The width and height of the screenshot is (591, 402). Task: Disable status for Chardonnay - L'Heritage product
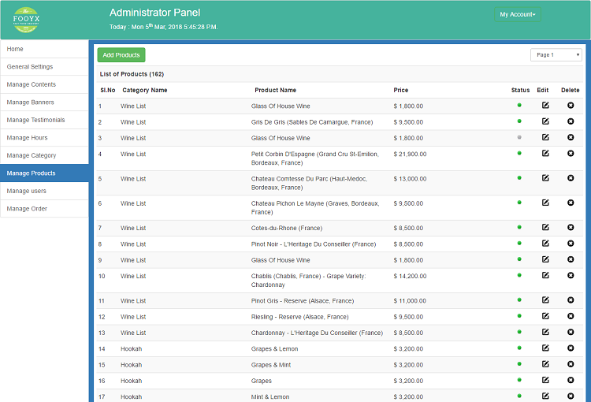(x=519, y=333)
